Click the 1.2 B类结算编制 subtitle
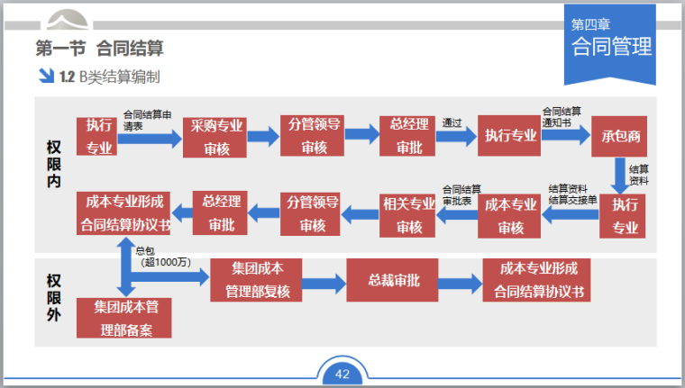 [x=109, y=77]
